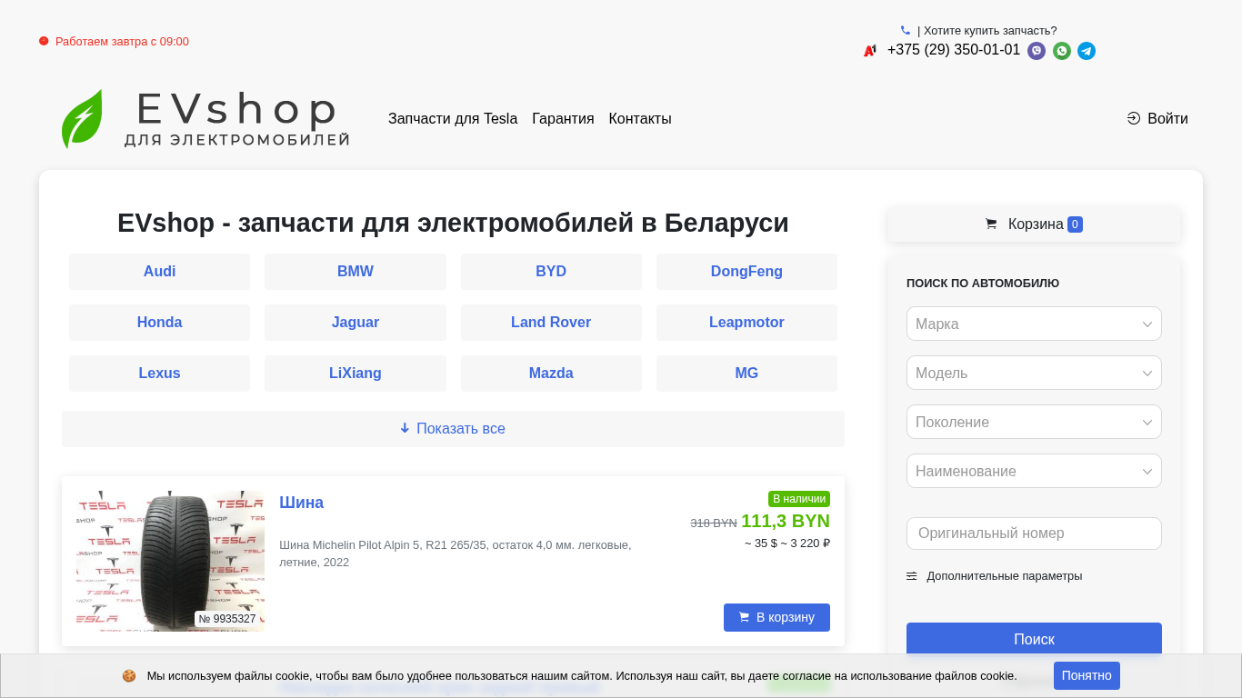Open additional parameters sliders icon
1242x698 pixels.
(912, 576)
